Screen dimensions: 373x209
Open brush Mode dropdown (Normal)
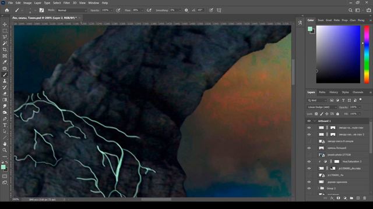72,10
